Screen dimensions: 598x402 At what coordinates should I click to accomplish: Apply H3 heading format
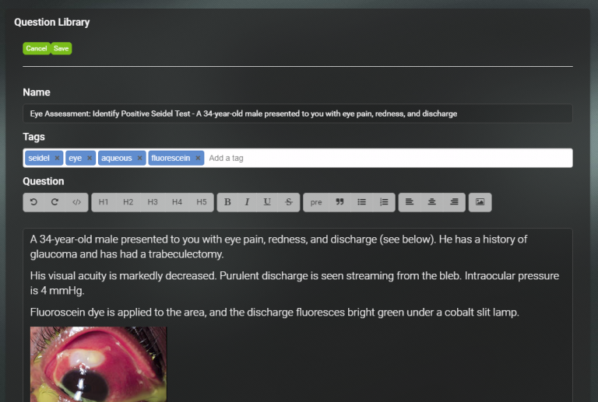(x=153, y=202)
